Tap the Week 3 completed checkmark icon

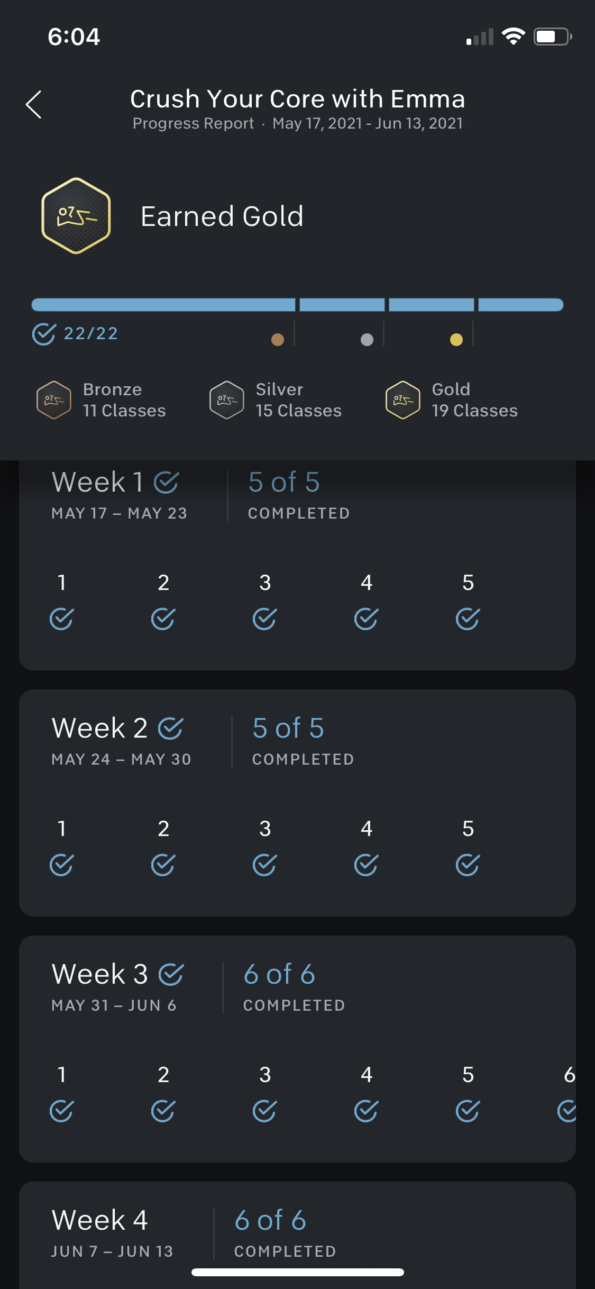click(x=171, y=974)
